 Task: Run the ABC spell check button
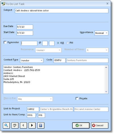[15, 125]
